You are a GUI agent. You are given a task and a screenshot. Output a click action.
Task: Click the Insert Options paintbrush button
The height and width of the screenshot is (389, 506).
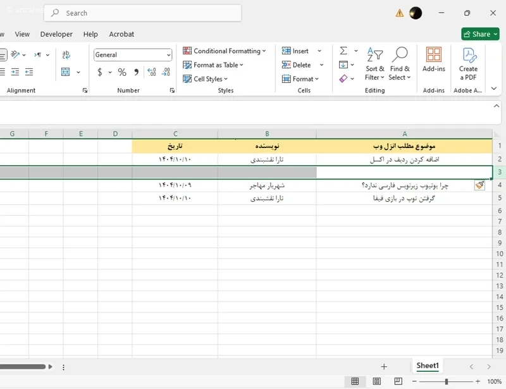[x=479, y=185]
